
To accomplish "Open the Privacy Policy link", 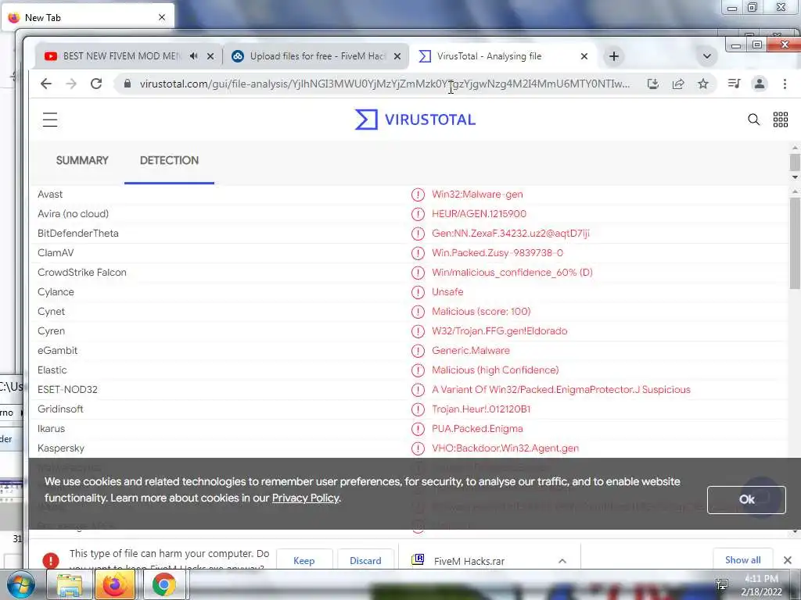I will point(306,498).
